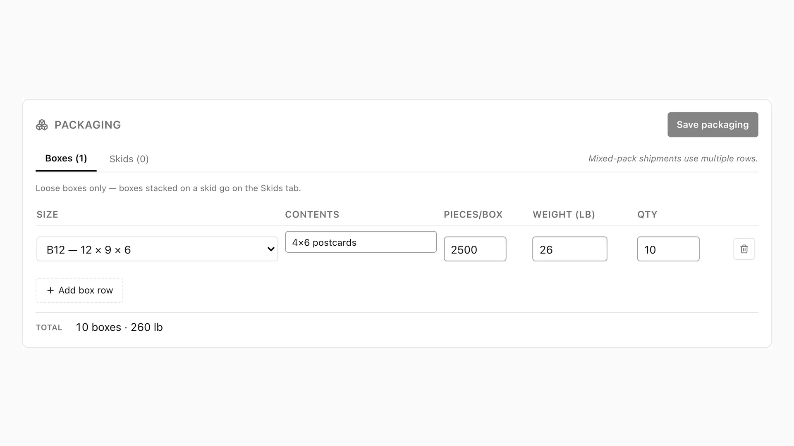Click the Weight field showing 26
This screenshot has height=446, width=794.
[x=569, y=249]
